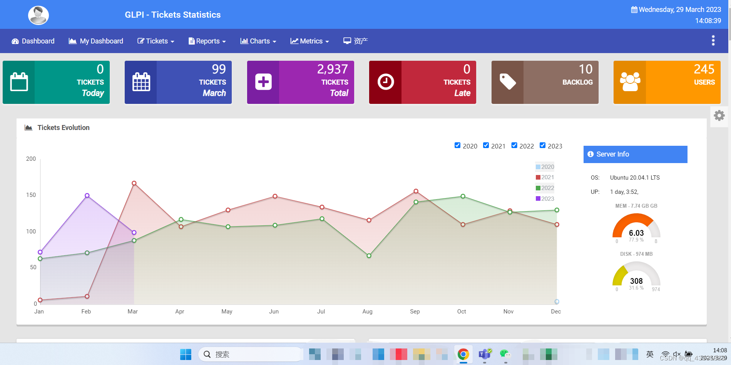The height and width of the screenshot is (365, 731).
Task: Click the chart icon beside Tickets Evolution
Action: click(x=28, y=127)
